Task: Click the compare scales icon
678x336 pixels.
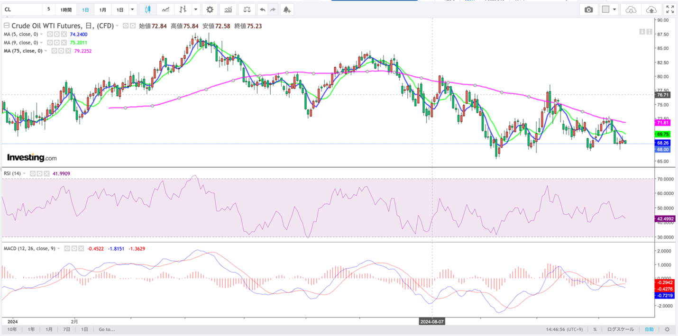Action: (247, 9)
